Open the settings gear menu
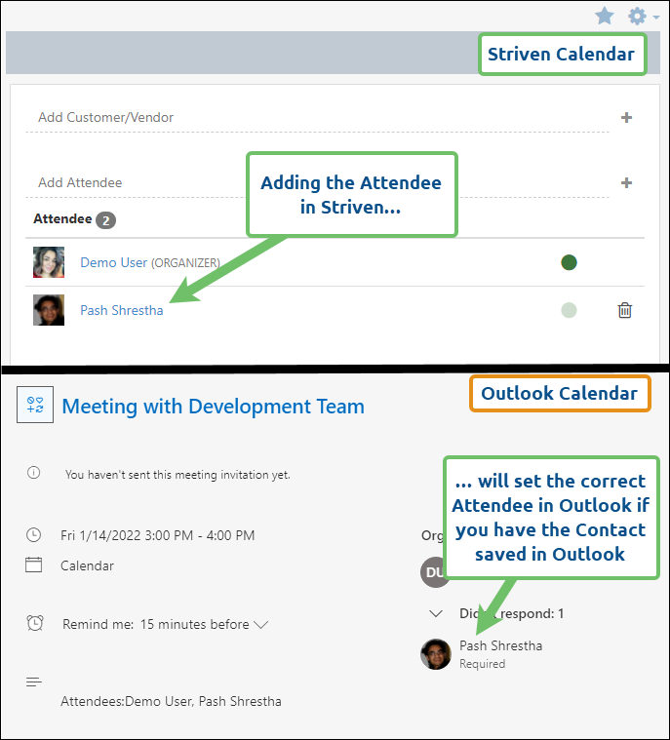This screenshot has height=740, width=670. [643, 16]
